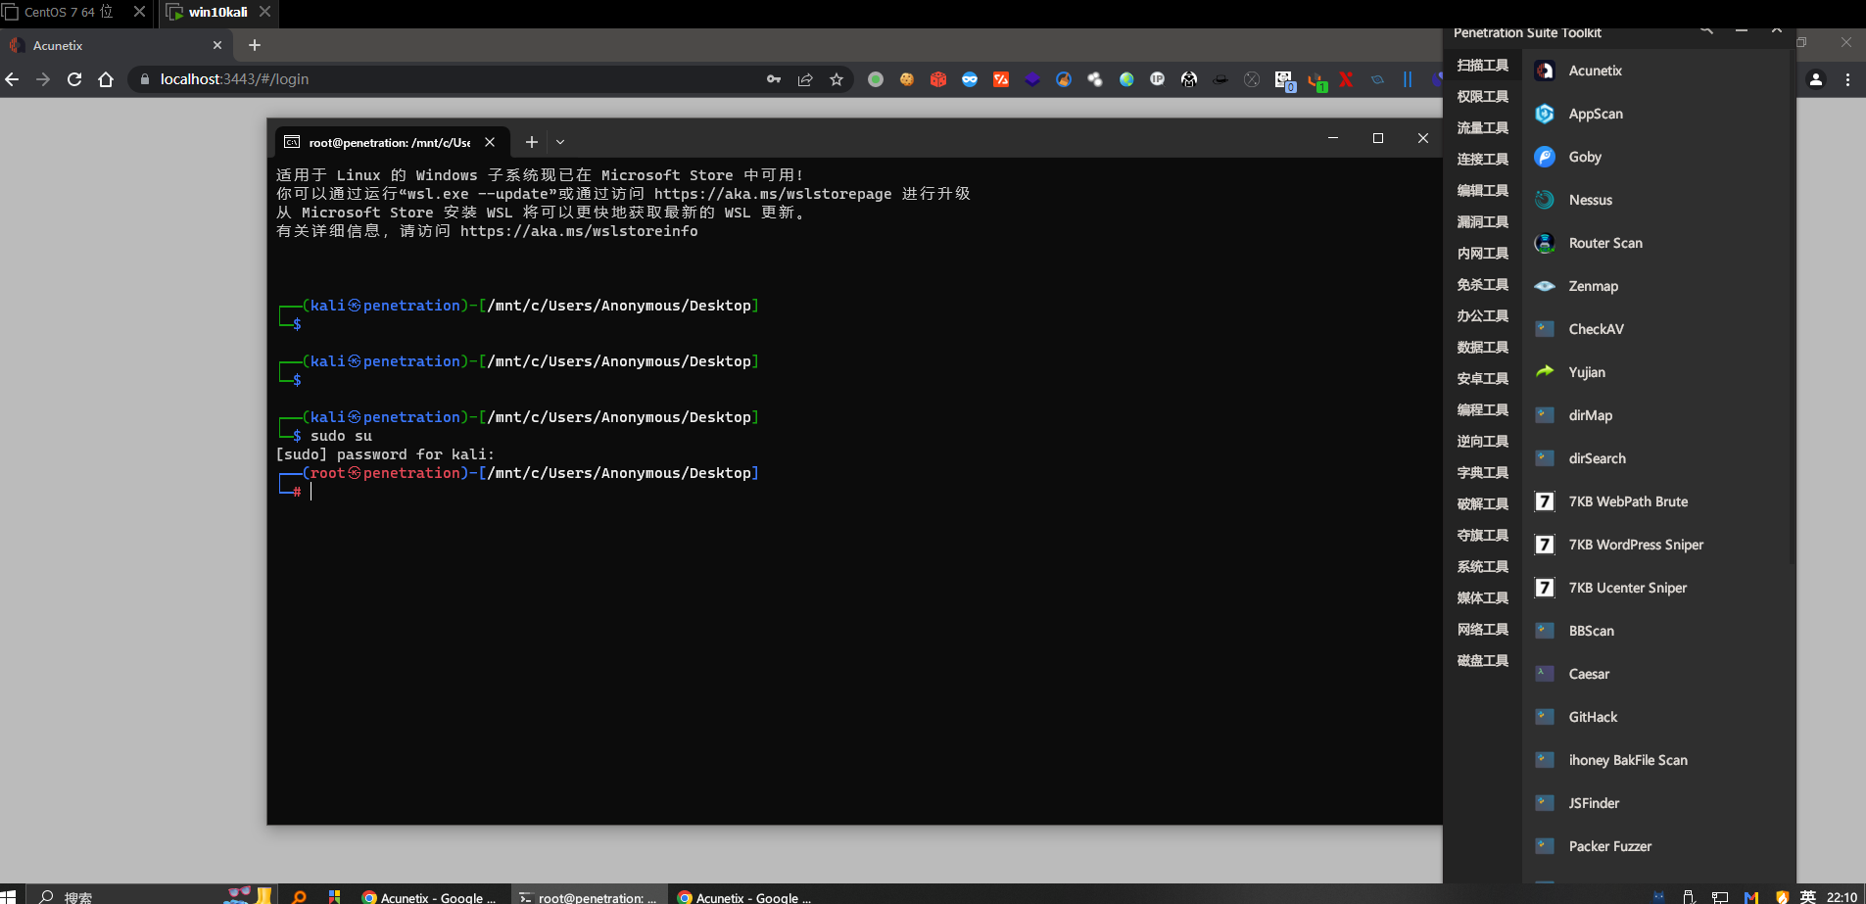Image resolution: width=1866 pixels, height=904 pixels.
Task: Collapse the Penetration Suite Toolkit panel chevron
Action: point(1776,31)
